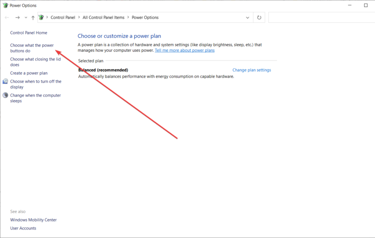Screen dimensions: 375x238
Task: Click the Power Options icon in address bar
Action: (41, 17)
